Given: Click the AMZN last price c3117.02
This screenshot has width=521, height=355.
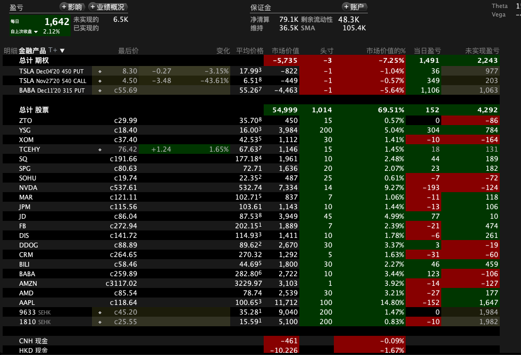Looking at the screenshot, I should point(121,284).
